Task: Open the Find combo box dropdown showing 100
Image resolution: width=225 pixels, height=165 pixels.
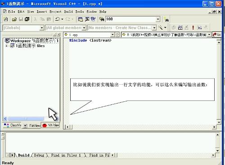Action: click(x=158, y=19)
